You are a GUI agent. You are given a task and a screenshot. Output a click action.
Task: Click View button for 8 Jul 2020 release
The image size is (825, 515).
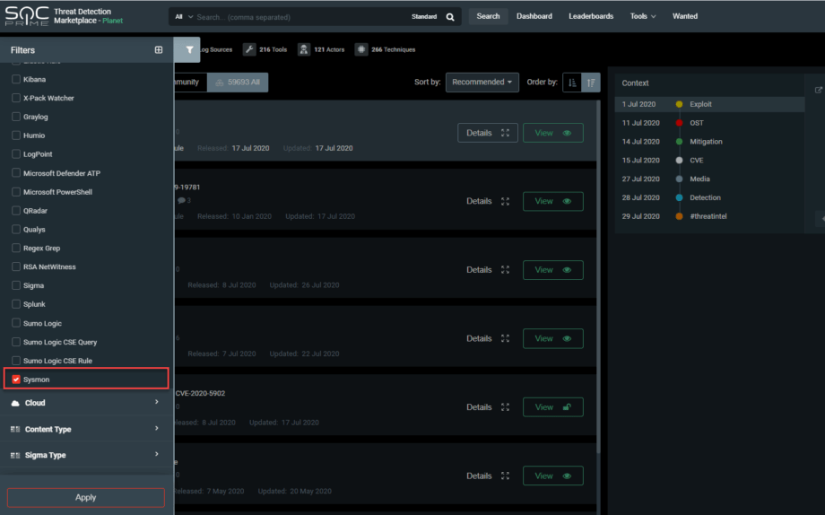[552, 269]
